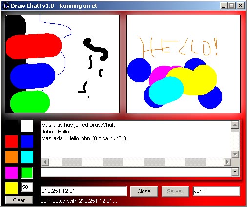
Task: Choose the orange color swatch
Action: tap(11, 157)
